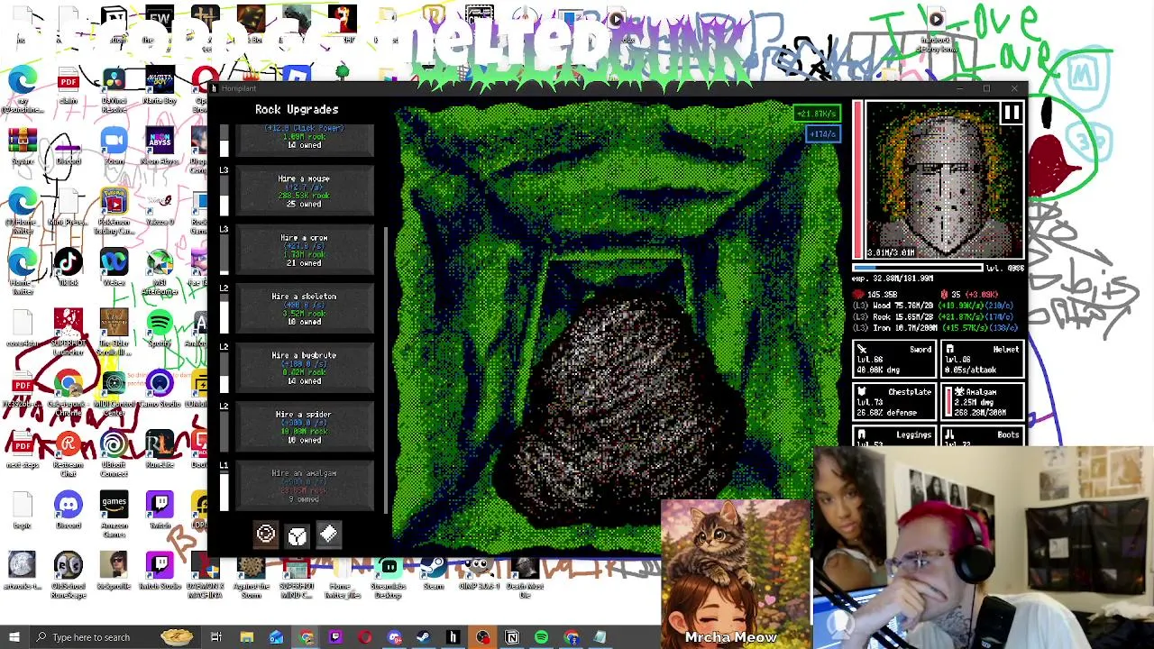Open the GIMP desktop shortcut

(479, 572)
